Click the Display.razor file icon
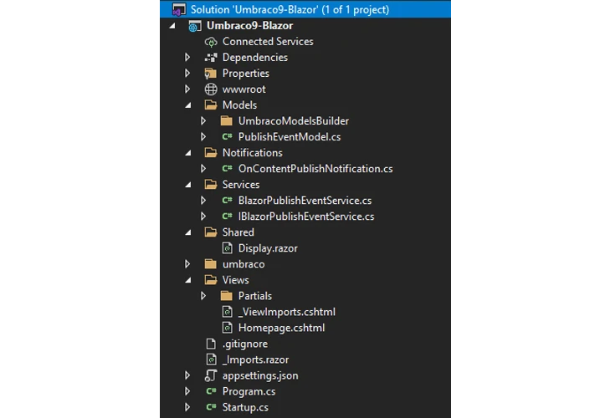 point(228,248)
